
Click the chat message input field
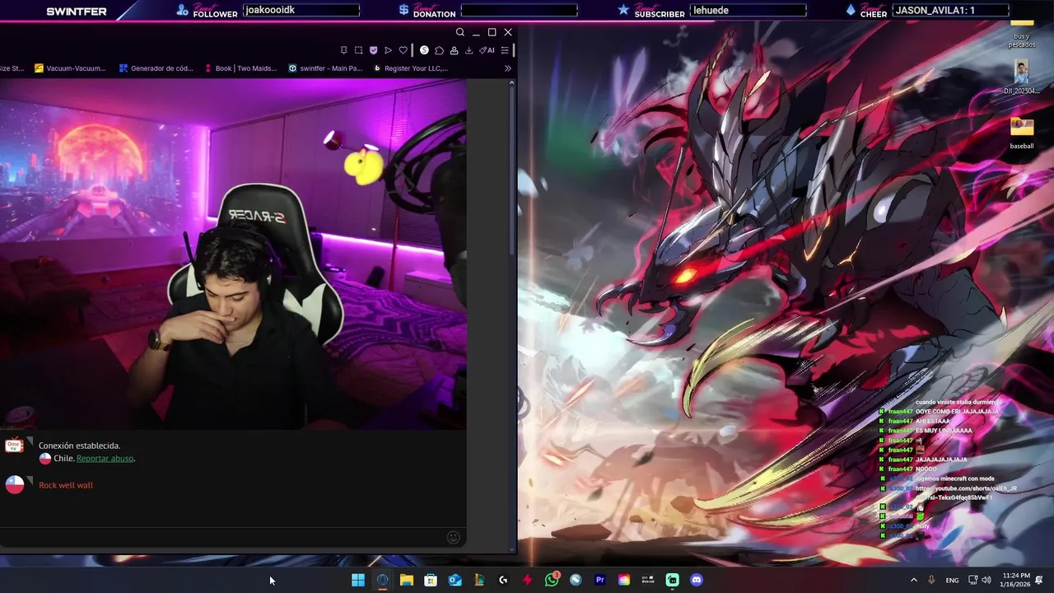(222, 538)
